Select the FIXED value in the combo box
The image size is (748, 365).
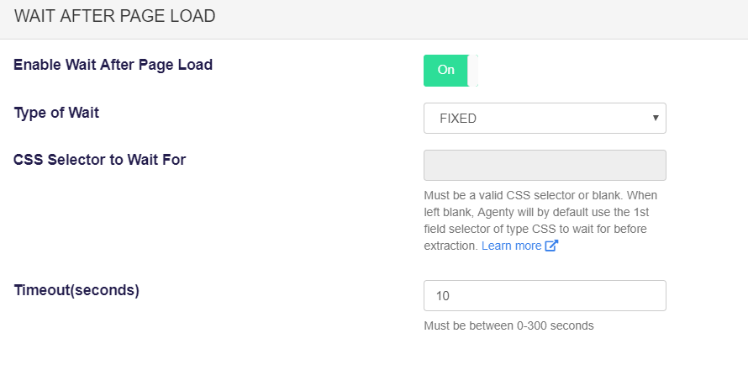coord(458,119)
